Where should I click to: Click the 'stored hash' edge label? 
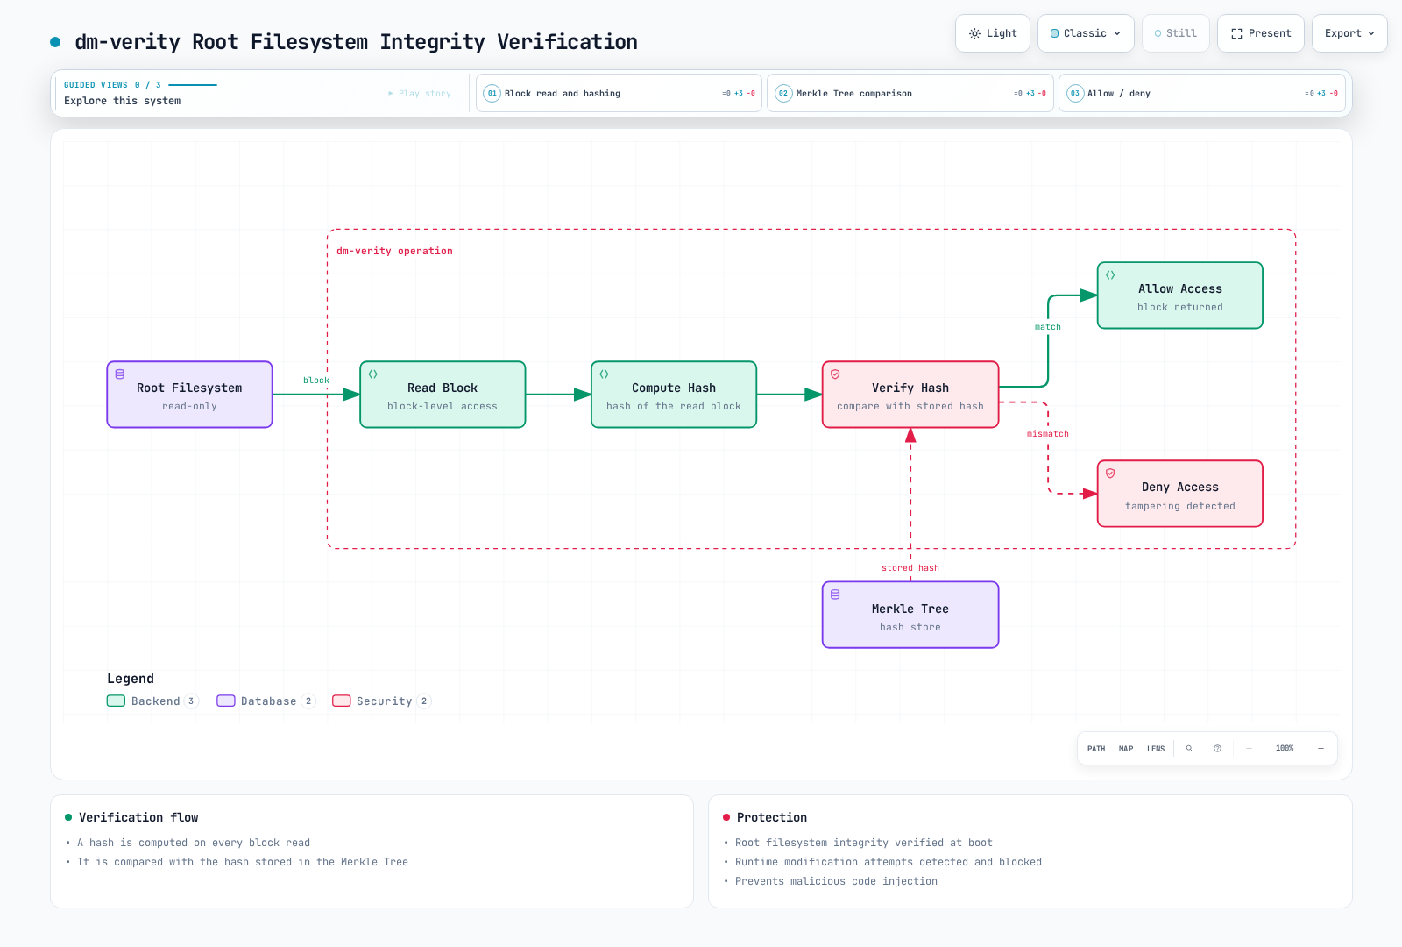[910, 568]
